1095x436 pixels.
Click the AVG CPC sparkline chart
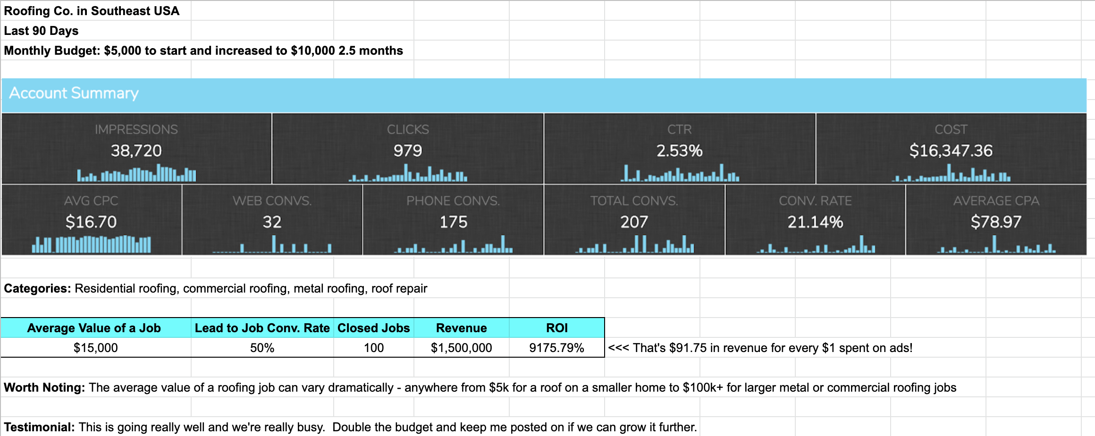tap(91, 244)
